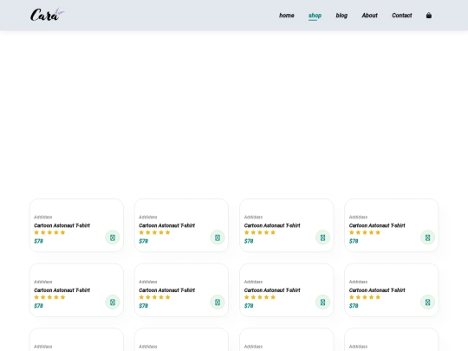Click $78 price in first row, third card

click(249, 241)
